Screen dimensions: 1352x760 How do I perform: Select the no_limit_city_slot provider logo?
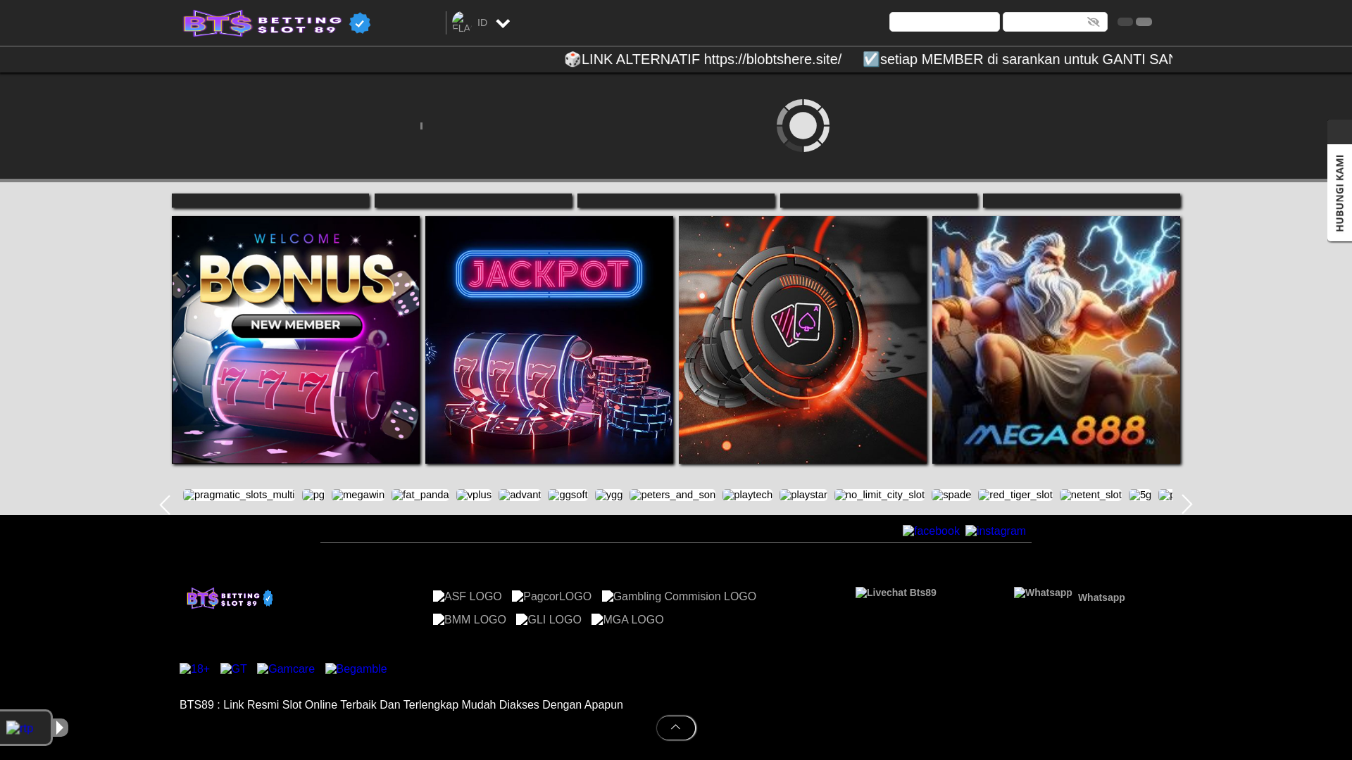pyautogui.click(x=880, y=495)
